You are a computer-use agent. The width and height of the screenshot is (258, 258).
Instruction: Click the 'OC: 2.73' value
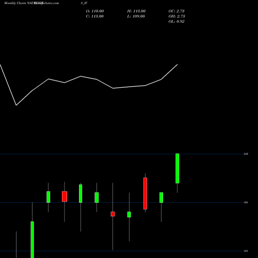pyautogui.click(x=176, y=11)
